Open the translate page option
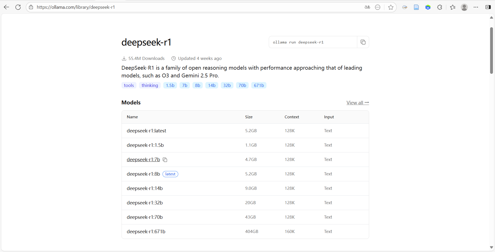The width and height of the screenshot is (495, 252). click(x=367, y=7)
